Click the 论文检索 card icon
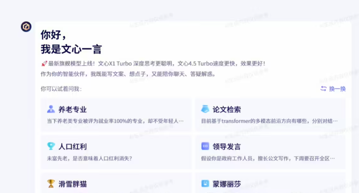The height and width of the screenshot is (193, 359). click(x=205, y=109)
